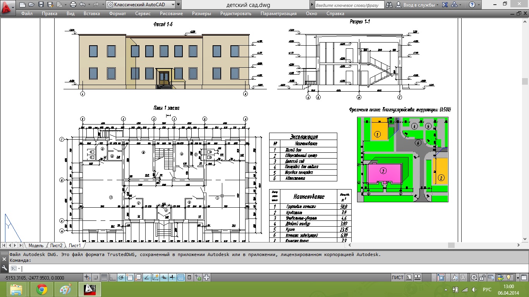Open the Размеры menu
The image size is (529, 297).
(201, 14)
